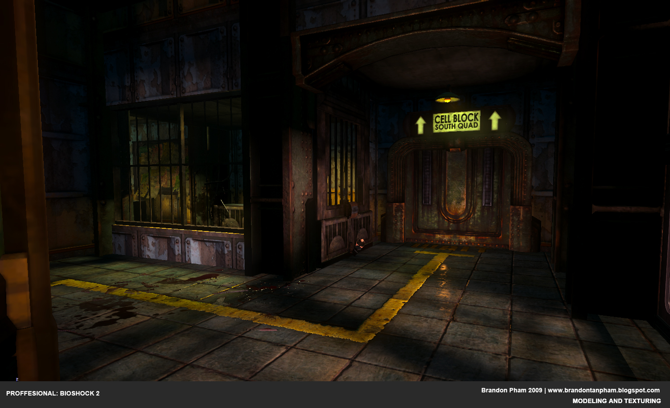Click the 'Brandon Pham 2009' credit text

(x=512, y=390)
